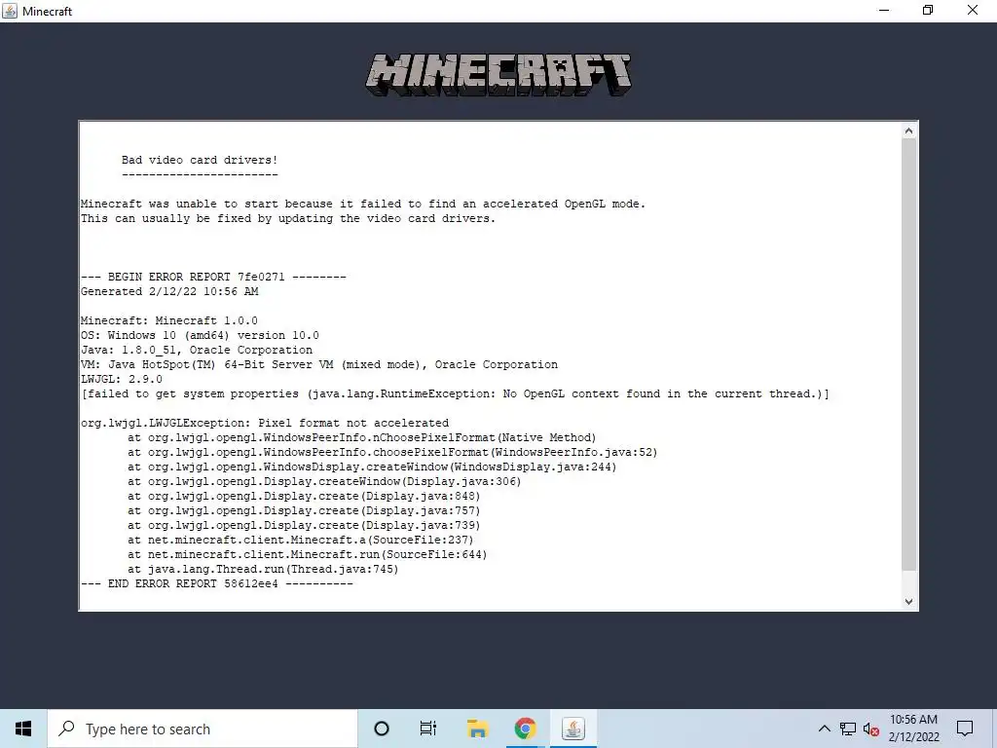This screenshot has width=997, height=748.
Task: Click stack line "WindowsPeerInfo.java:52"
Action: tap(392, 453)
